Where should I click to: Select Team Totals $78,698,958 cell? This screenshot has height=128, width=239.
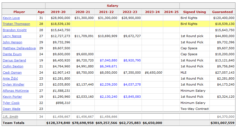click(x=83, y=123)
